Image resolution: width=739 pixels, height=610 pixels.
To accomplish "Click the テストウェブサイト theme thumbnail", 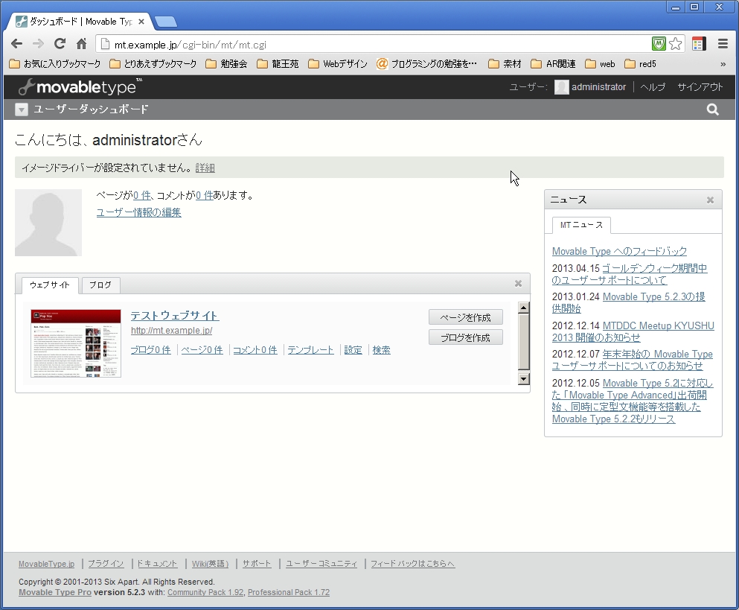I will pyautogui.click(x=76, y=343).
